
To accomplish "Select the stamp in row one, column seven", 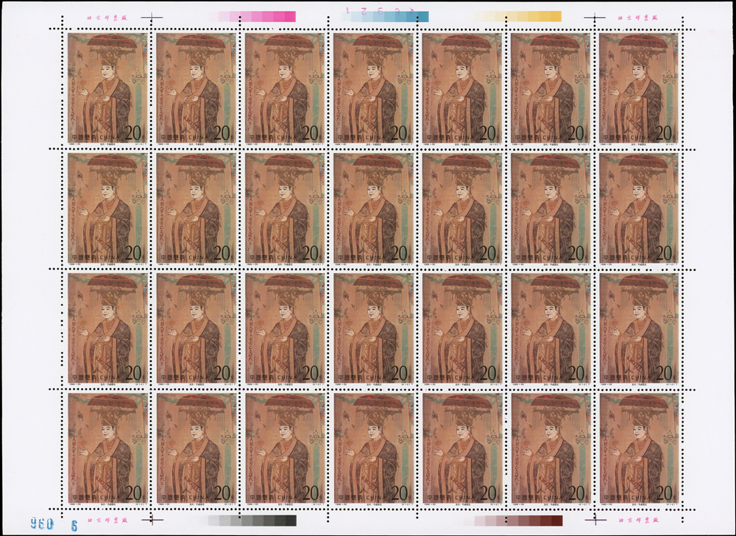I will [x=640, y=88].
